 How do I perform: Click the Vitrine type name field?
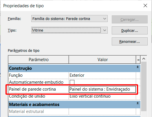click(66, 30)
